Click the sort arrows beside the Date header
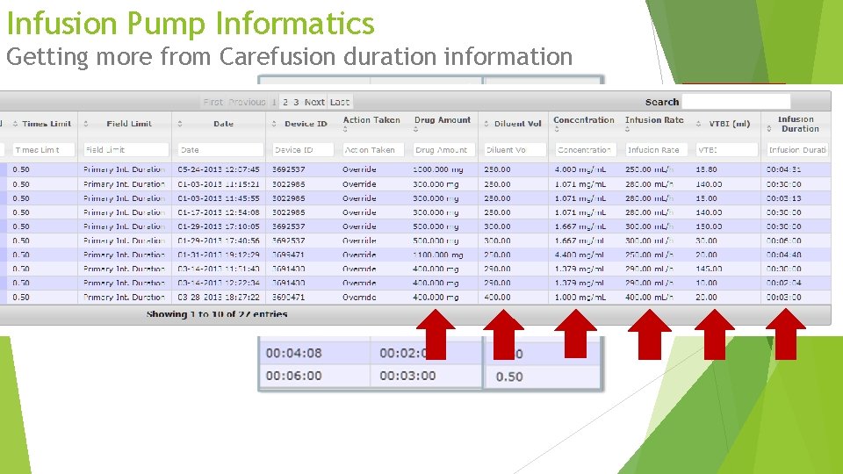Viewport: 843px width, 474px height. 179,124
